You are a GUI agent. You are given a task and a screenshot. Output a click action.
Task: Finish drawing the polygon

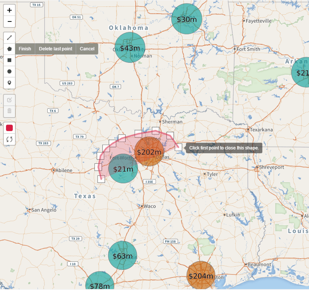[x=25, y=49]
